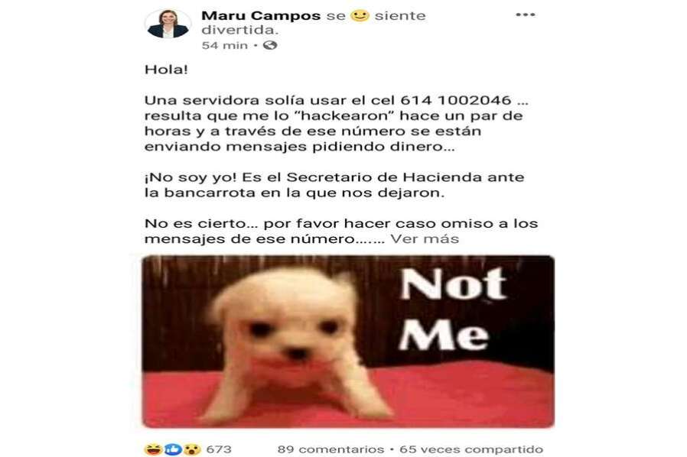The width and height of the screenshot is (687, 457).
Task: Click the Hola! greeting line
Action: click(x=166, y=70)
